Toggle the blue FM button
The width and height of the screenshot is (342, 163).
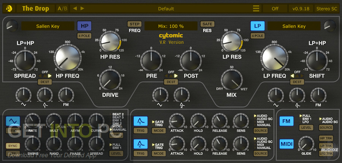point(287,121)
